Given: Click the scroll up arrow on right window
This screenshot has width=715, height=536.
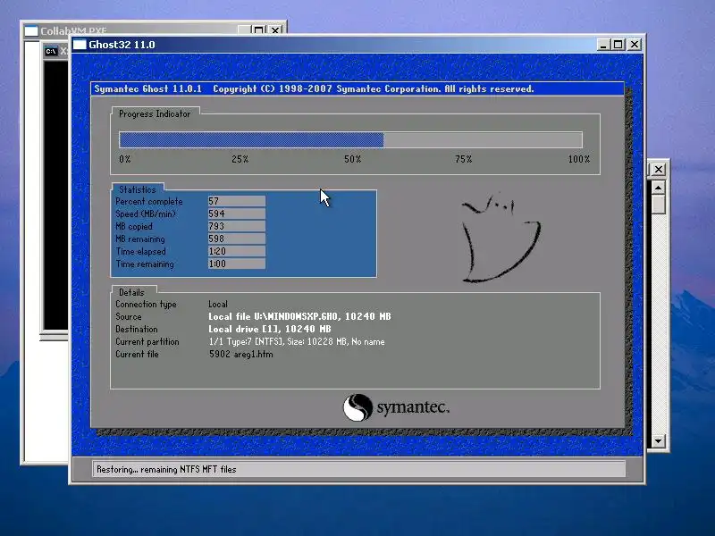Looking at the screenshot, I should click(658, 188).
